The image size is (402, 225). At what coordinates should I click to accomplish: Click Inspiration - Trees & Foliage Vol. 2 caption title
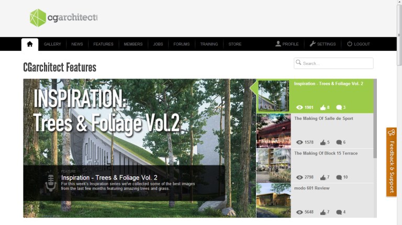109,177
